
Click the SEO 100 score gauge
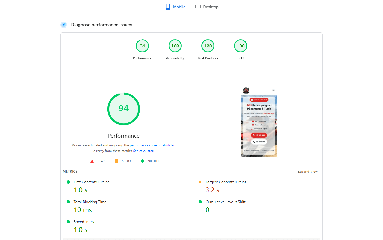tap(241, 46)
